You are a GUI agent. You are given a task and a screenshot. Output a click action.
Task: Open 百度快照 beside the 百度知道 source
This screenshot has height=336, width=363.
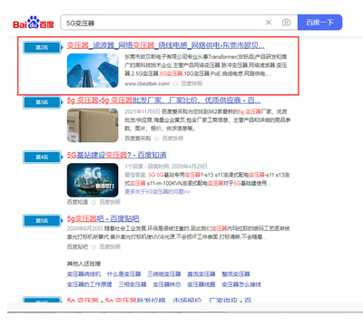tap(110, 202)
